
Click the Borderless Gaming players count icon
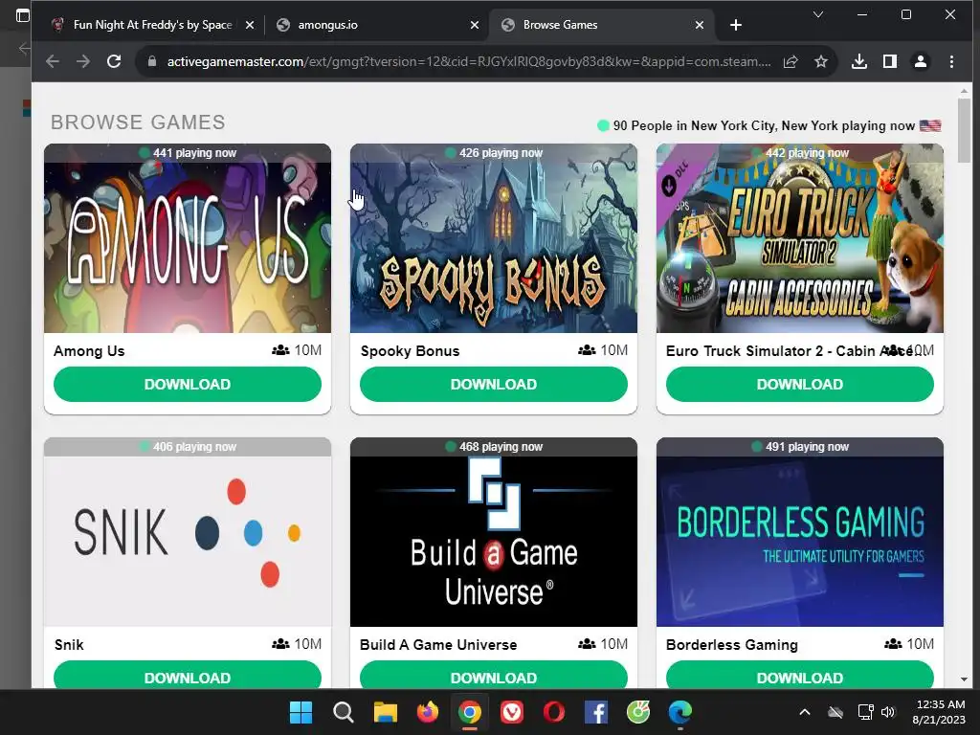893,644
